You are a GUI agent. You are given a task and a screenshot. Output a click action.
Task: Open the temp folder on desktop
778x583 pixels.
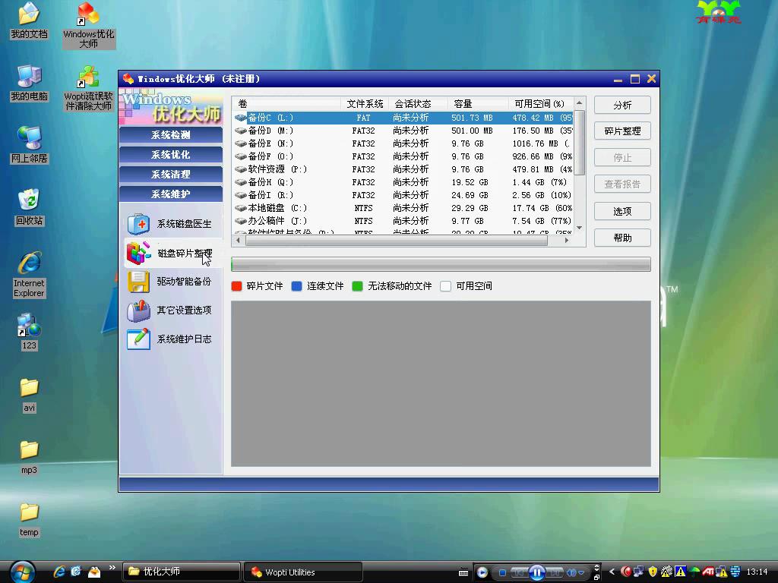pos(29,519)
